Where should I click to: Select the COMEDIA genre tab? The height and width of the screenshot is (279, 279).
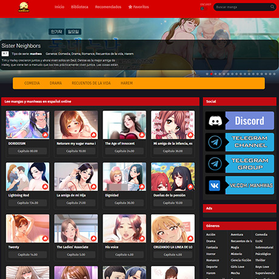(32, 83)
